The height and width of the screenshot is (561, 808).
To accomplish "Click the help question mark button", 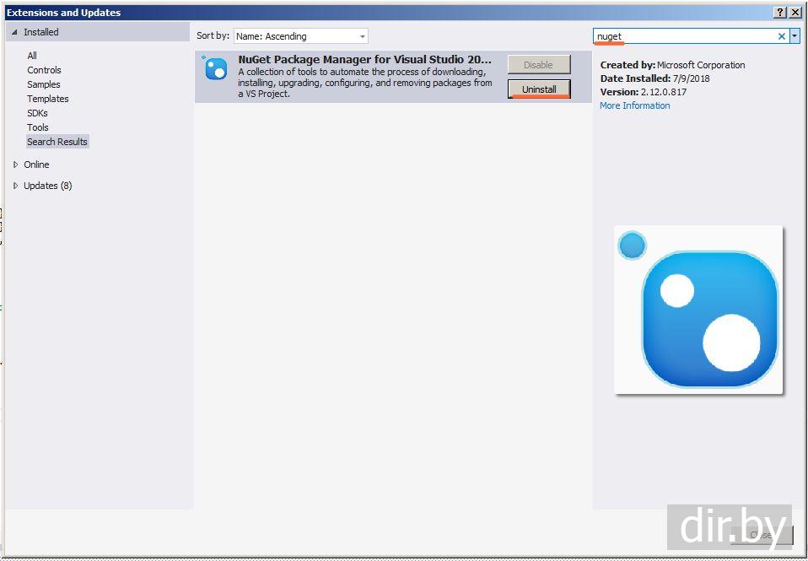I will 779,13.
